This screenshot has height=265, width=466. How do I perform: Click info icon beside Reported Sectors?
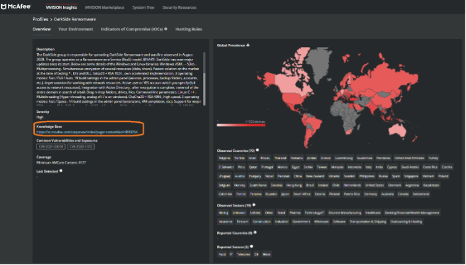[251, 246]
